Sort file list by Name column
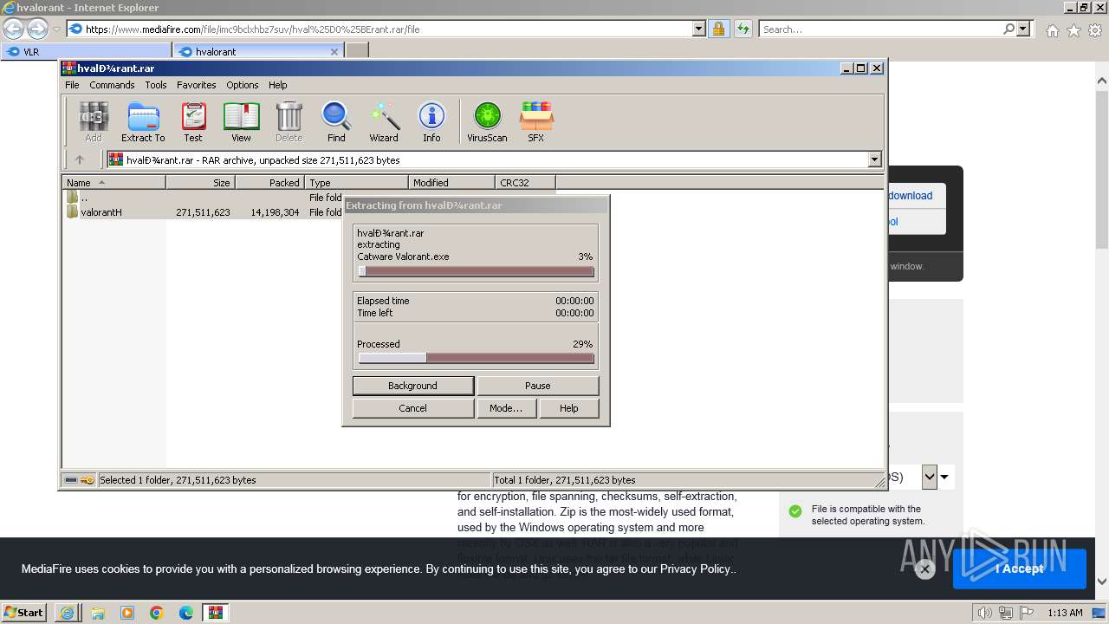This screenshot has height=624, width=1109. [113, 182]
